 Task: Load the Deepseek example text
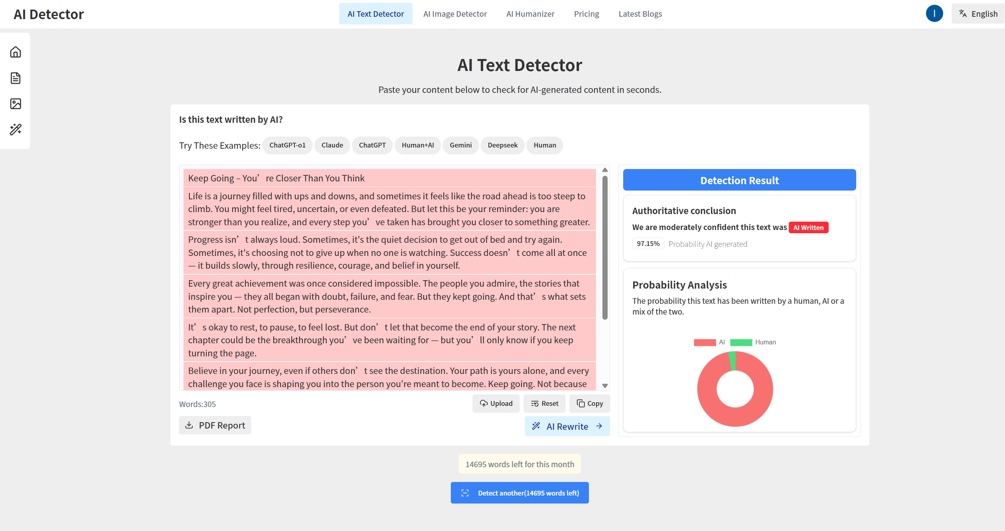tap(502, 145)
